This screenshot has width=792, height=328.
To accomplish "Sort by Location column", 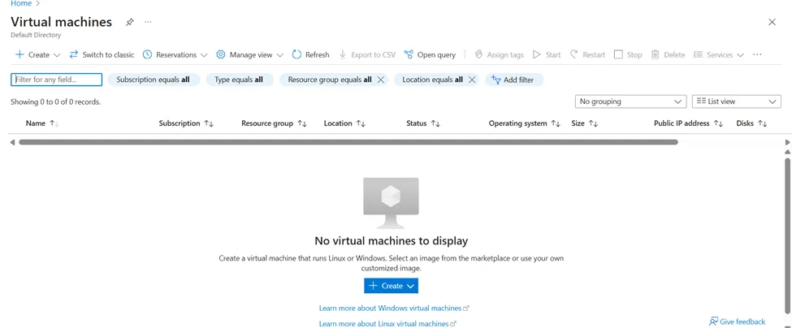I will (x=344, y=123).
